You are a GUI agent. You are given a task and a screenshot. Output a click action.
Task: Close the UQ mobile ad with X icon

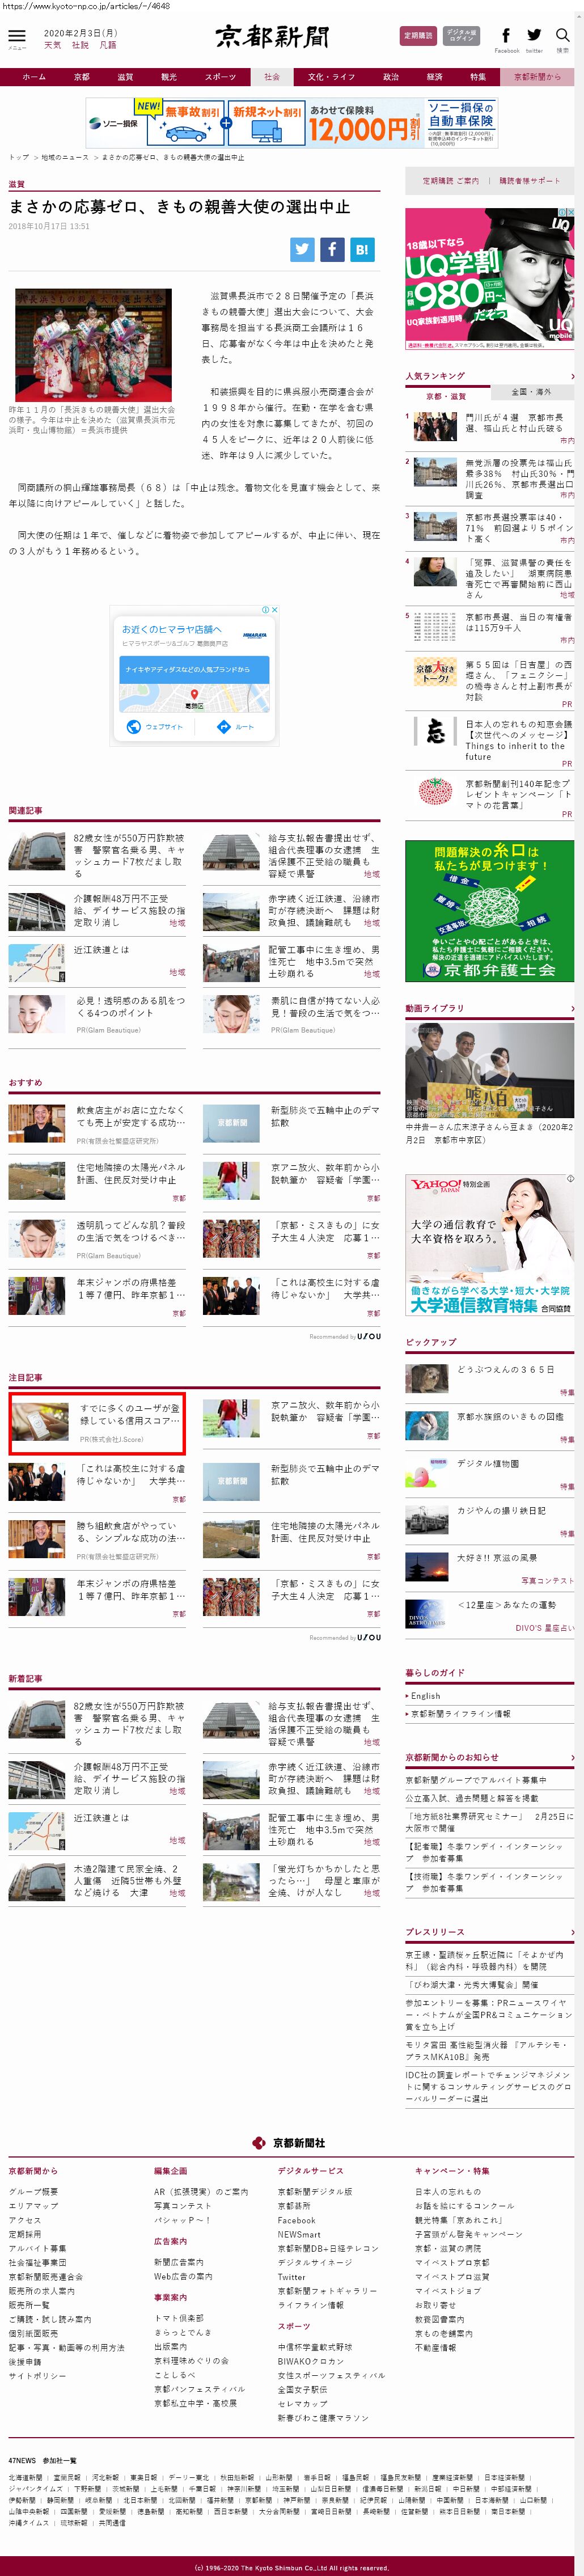pyautogui.click(x=571, y=212)
